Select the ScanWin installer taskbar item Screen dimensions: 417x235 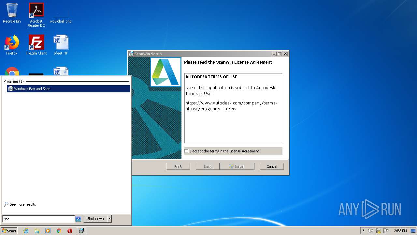point(81,231)
